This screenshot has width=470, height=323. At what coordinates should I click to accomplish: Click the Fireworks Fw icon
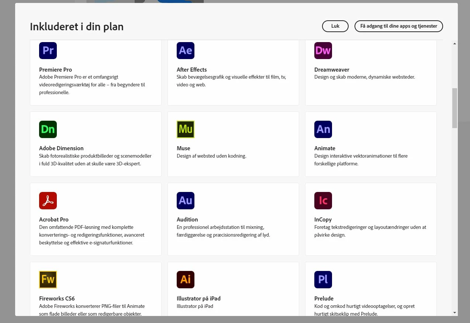point(48,279)
